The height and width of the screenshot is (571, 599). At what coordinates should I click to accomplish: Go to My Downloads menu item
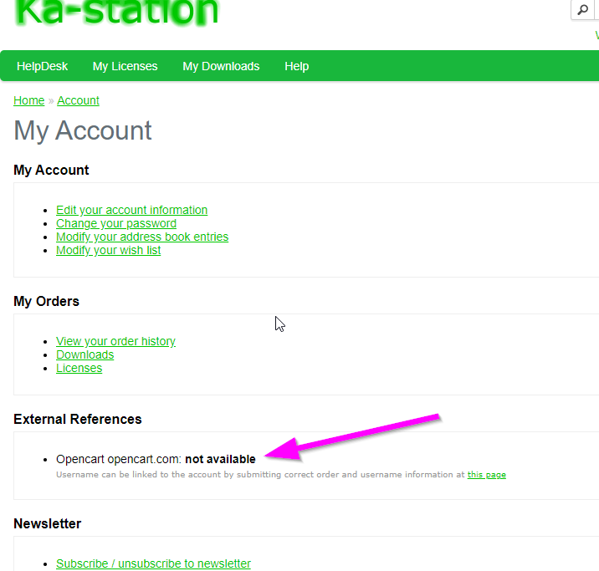[221, 66]
